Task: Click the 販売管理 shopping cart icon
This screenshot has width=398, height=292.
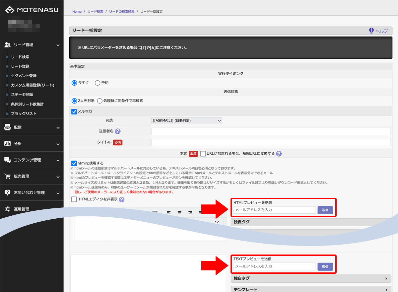Action: pos(7,176)
